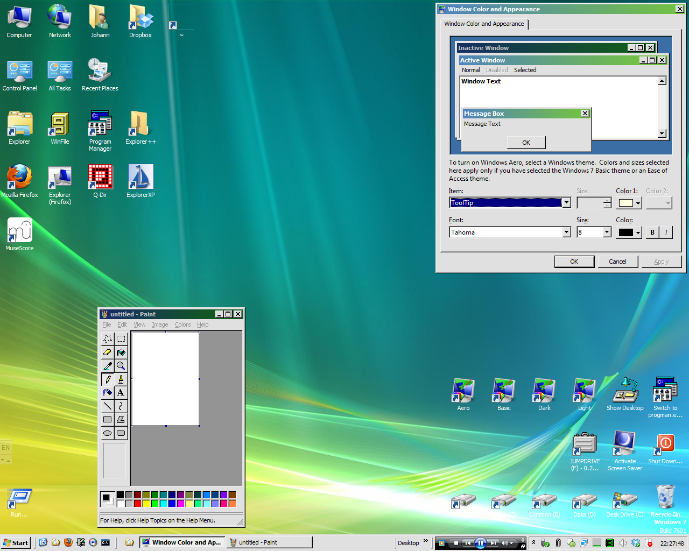Select the Pencil tool in Paint
Image resolution: width=689 pixels, height=551 pixels.
pyautogui.click(x=107, y=379)
